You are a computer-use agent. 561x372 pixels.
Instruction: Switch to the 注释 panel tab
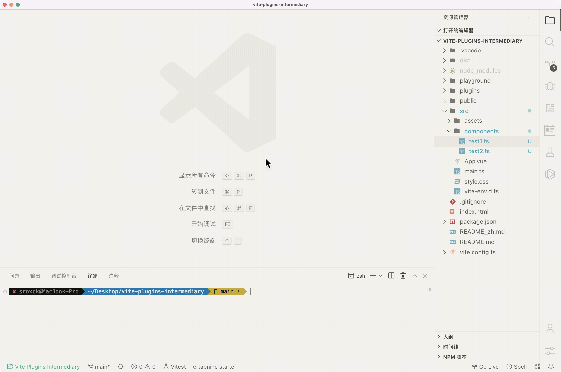click(x=114, y=276)
